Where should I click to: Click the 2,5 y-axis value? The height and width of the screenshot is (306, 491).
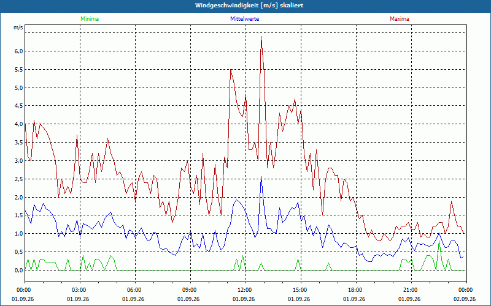[x=19, y=179]
